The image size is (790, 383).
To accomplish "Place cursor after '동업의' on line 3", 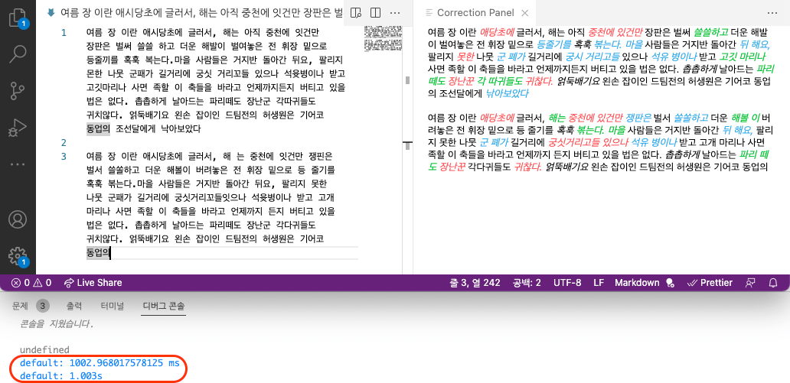I will (x=110, y=252).
